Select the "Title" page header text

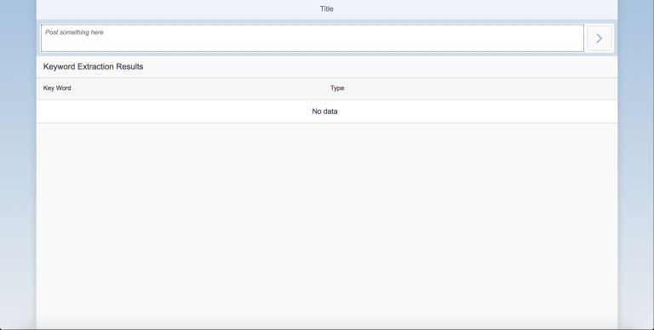(x=327, y=9)
